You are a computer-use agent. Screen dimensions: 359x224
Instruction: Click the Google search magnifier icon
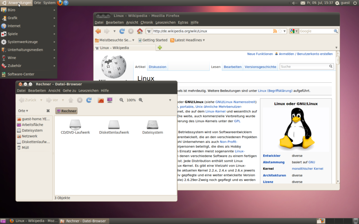[336, 31]
